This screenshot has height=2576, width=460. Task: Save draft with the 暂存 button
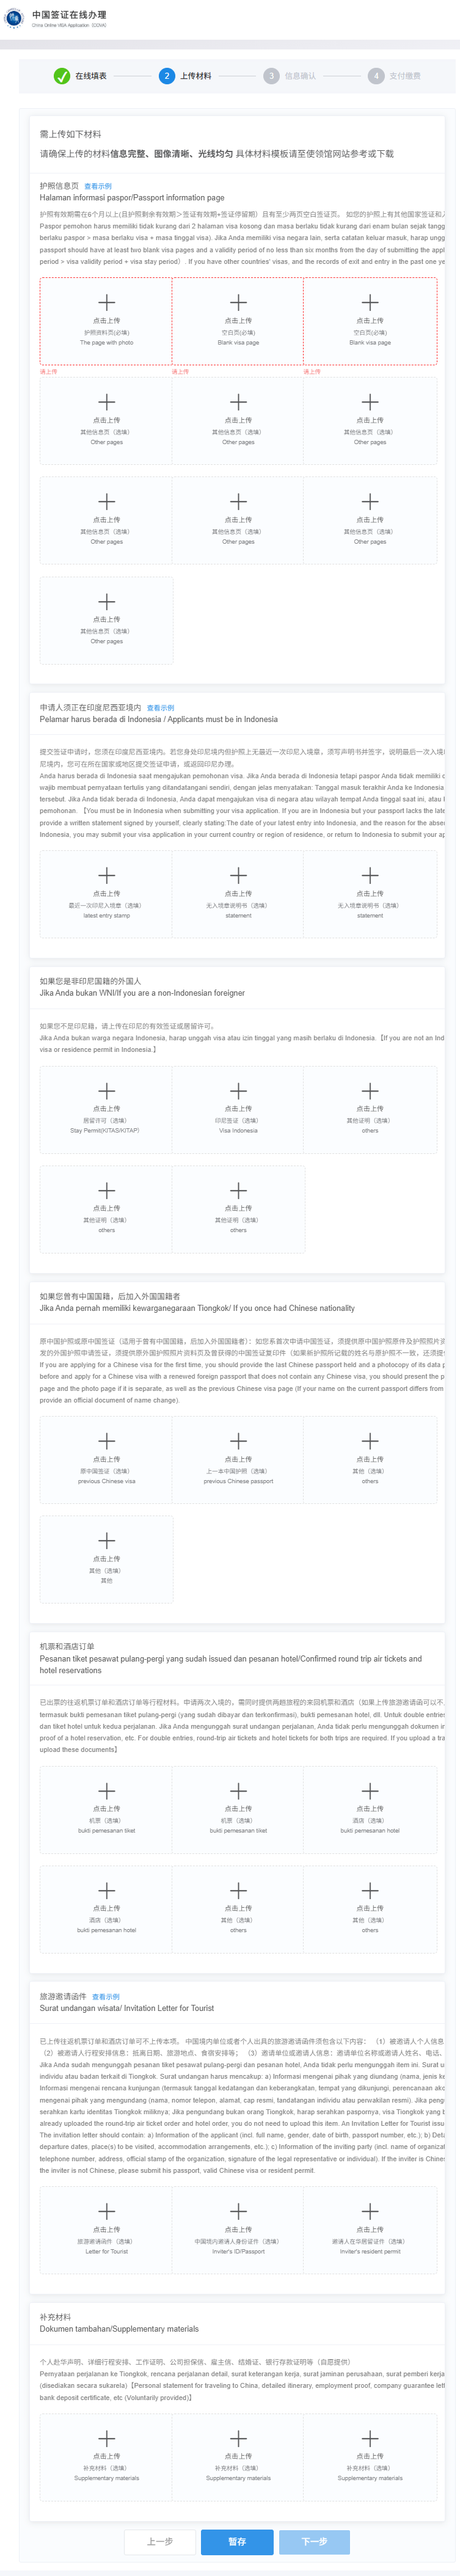(237, 2540)
